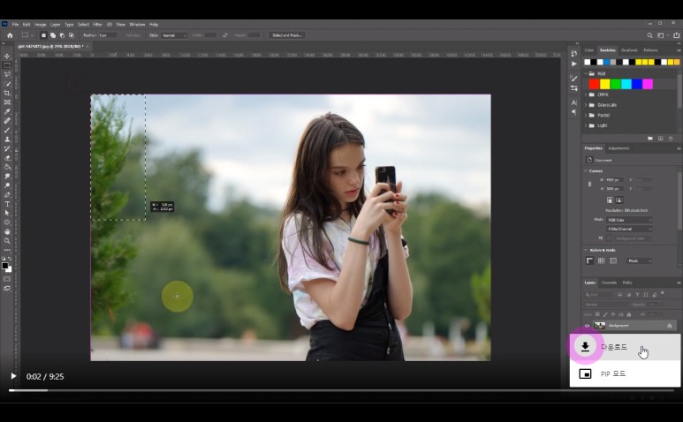Select the Frame tool
Screen dimensions: 683x422
(x=7, y=102)
